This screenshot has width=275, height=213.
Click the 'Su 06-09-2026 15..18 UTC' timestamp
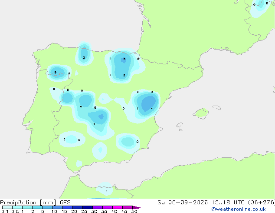pyautogui.click(x=201, y=203)
